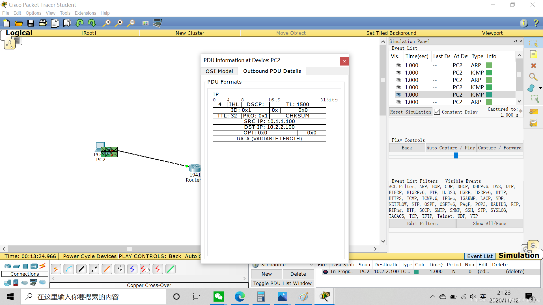Switch to Outbound PDU Details tab
This screenshot has width=543, height=305.
tap(272, 71)
